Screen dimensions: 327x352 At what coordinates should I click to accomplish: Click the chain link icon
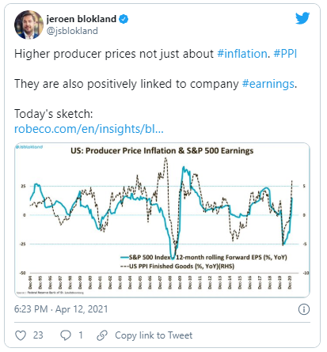(102, 335)
